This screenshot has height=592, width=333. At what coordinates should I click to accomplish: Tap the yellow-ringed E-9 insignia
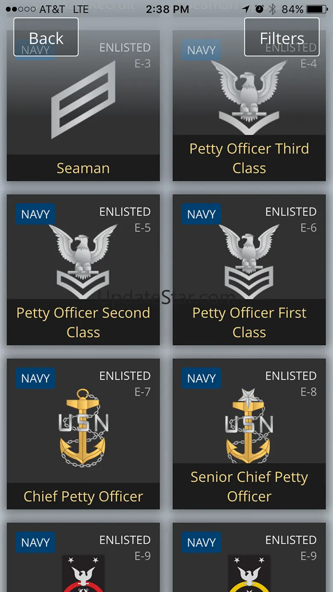[x=249, y=574]
